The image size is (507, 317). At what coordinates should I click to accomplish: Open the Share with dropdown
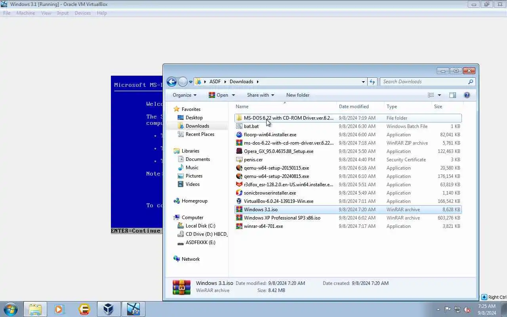point(260,95)
